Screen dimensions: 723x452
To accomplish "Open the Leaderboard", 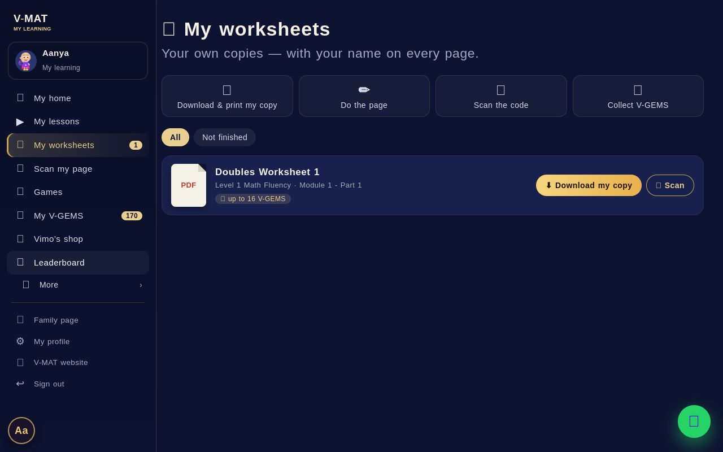I will click(x=78, y=263).
